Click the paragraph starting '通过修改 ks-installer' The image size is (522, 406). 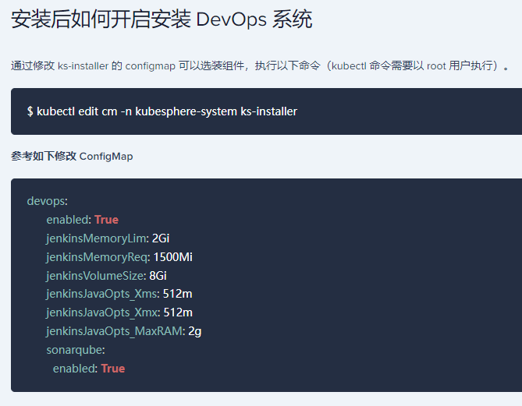click(x=260, y=65)
